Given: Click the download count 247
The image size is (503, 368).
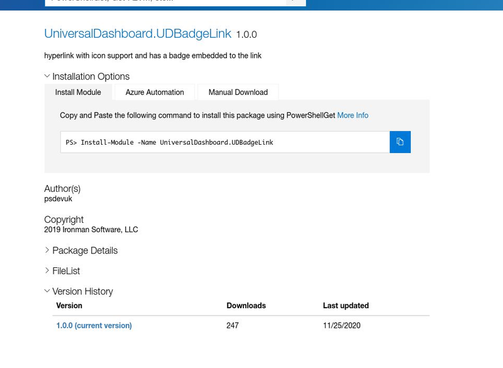Looking at the screenshot, I should click(232, 326).
